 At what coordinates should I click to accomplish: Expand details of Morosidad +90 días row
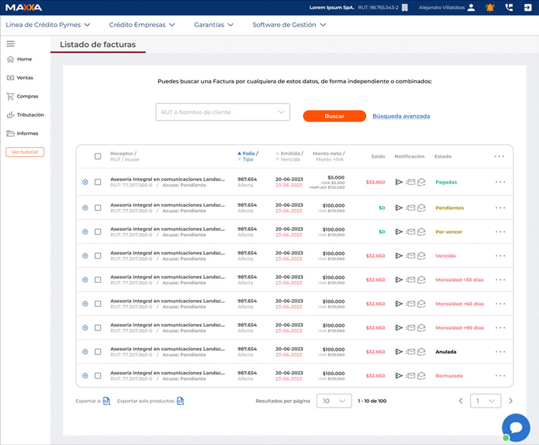(x=85, y=328)
